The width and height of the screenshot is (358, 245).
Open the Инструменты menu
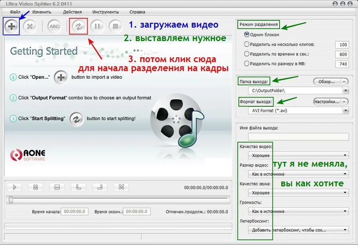[105, 12]
